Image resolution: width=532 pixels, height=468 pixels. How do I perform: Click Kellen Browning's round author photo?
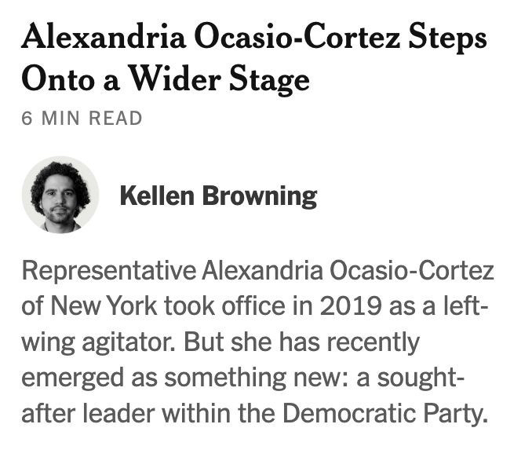60,195
